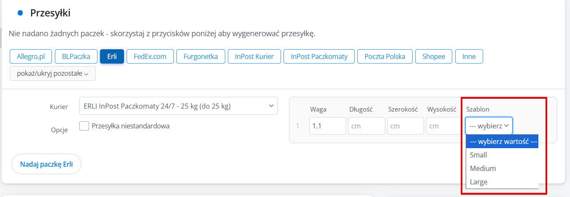570x197 pixels.
Task: Click the Szerokość cm input field
Action: (x=405, y=126)
